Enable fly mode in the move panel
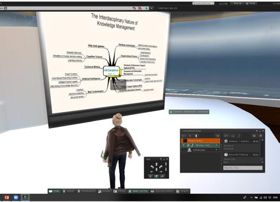Viewport: 280px width, 202px height. click(162, 176)
